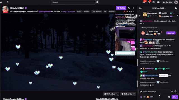Select the LGBTQIAplus stream tag
Screen dimensions: 179x100
point(96,11)
